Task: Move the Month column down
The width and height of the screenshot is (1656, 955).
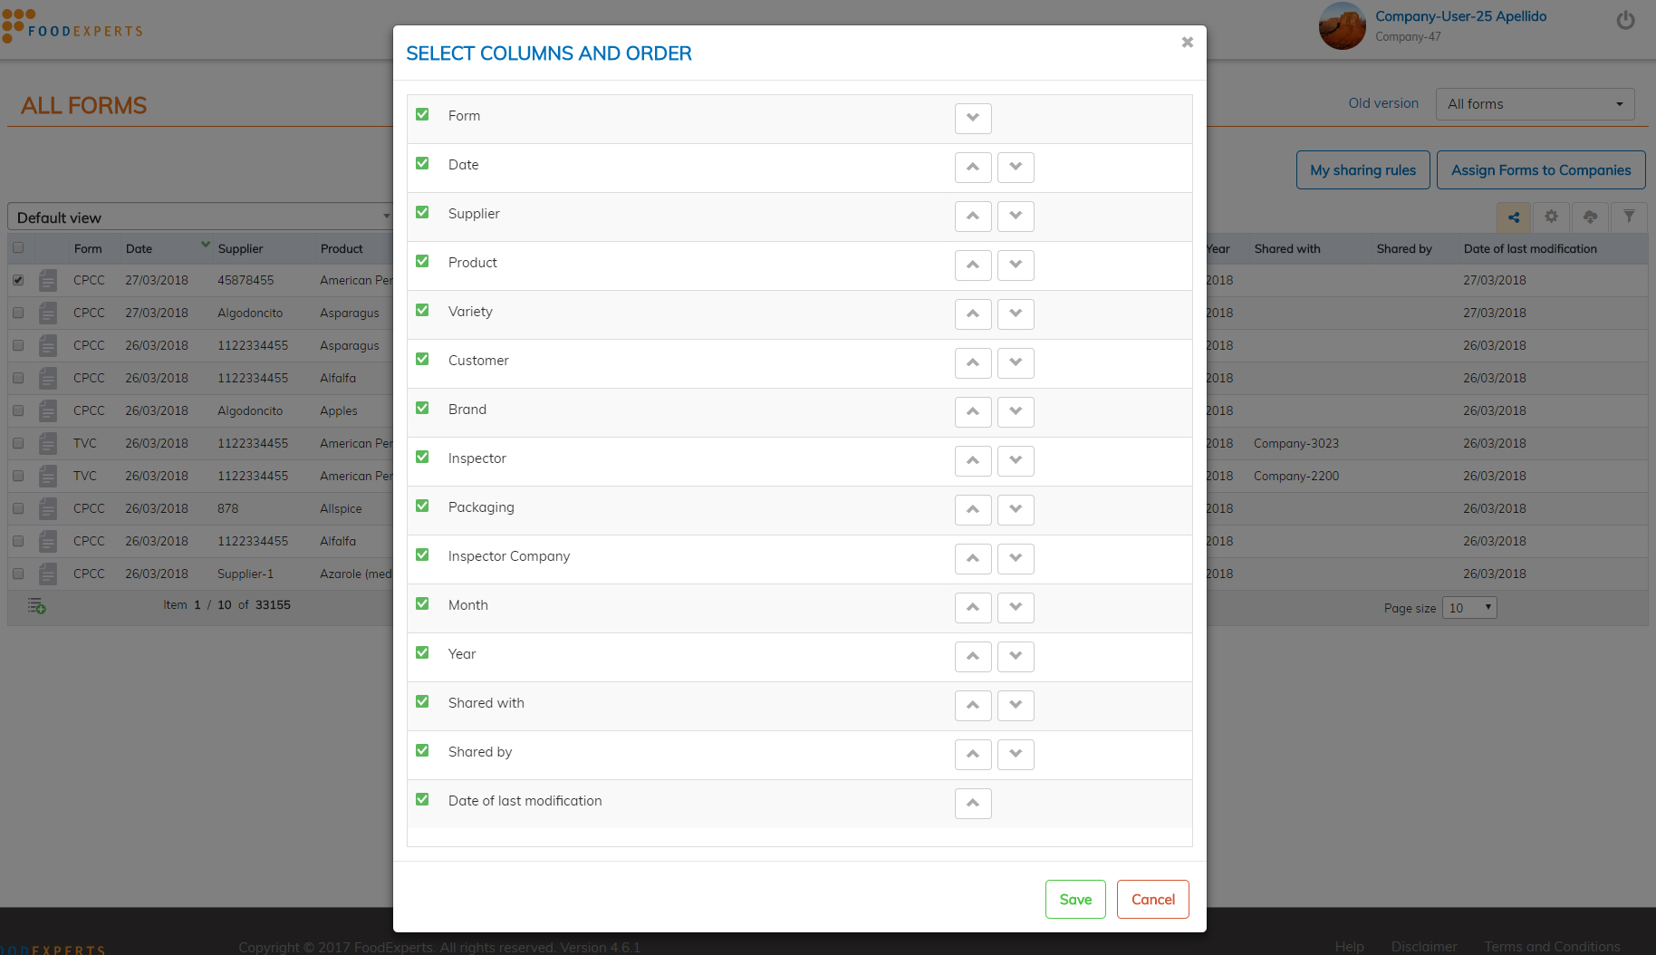Action: click(x=1015, y=608)
